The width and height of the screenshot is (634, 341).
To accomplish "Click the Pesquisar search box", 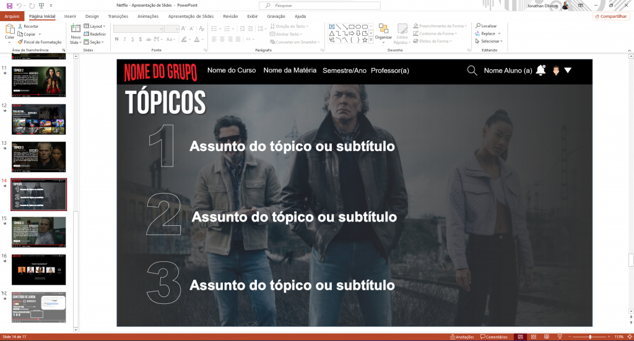I will tap(319, 6).
